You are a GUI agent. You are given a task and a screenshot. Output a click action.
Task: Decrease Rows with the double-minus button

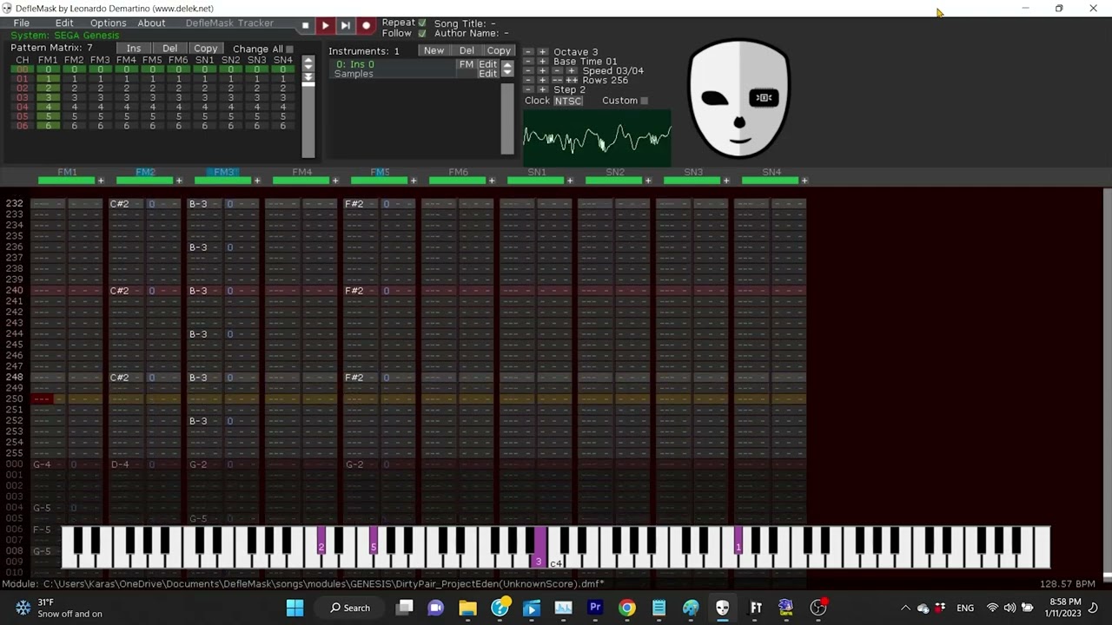point(557,80)
